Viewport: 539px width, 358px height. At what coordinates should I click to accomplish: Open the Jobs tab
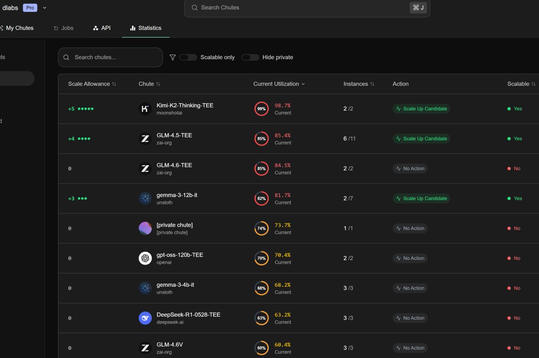(x=63, y=28)
